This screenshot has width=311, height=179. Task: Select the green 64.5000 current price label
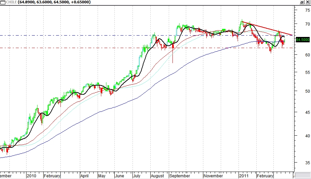303,40
